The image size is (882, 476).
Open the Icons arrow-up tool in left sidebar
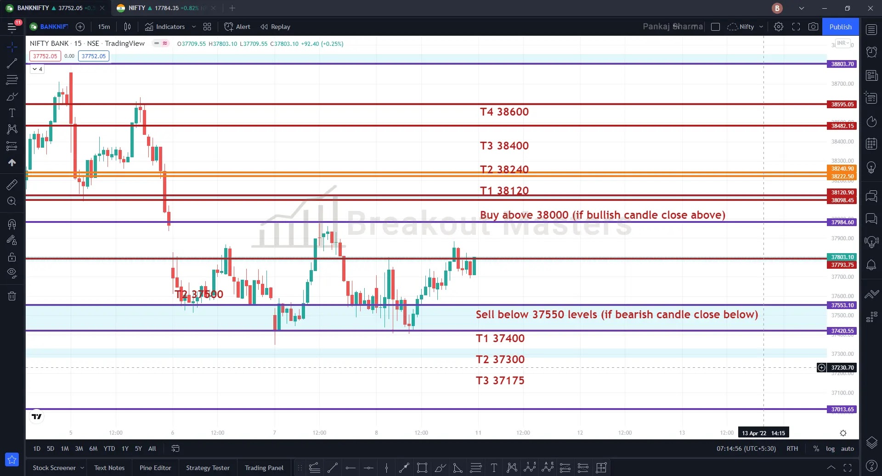pos(12,162)
